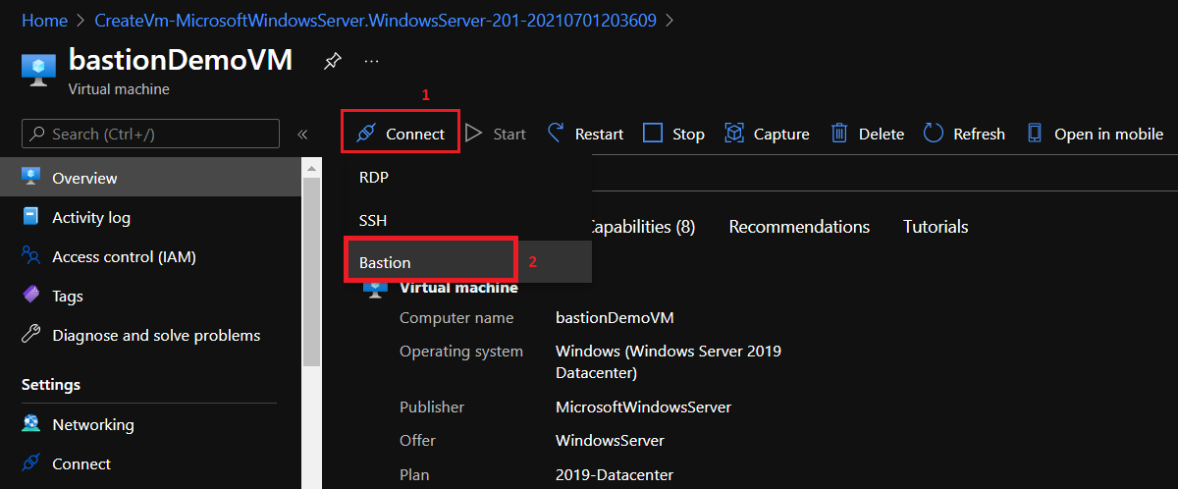Click the search magnifier icon
The image size is (1178, 489).
tap(37, 135)
